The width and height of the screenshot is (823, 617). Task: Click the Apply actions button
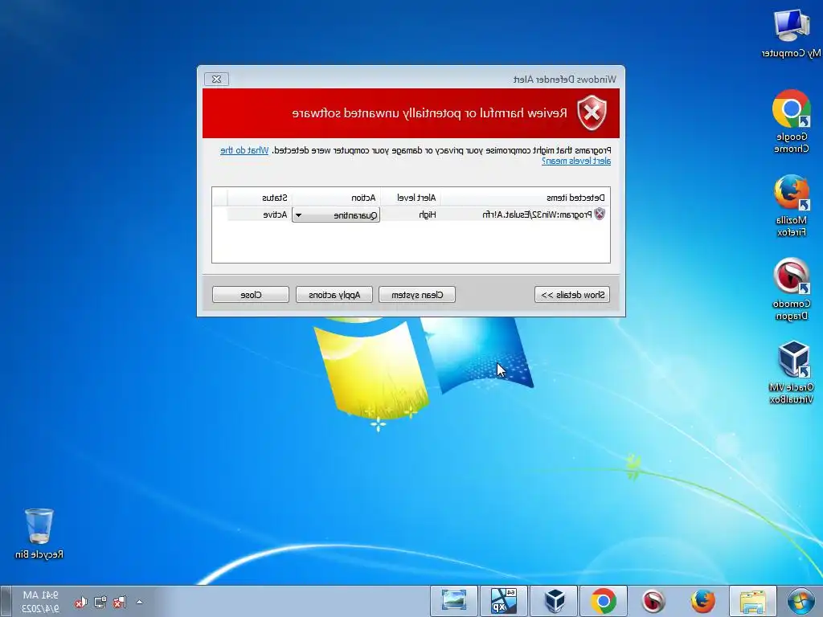tap(334, 295)
